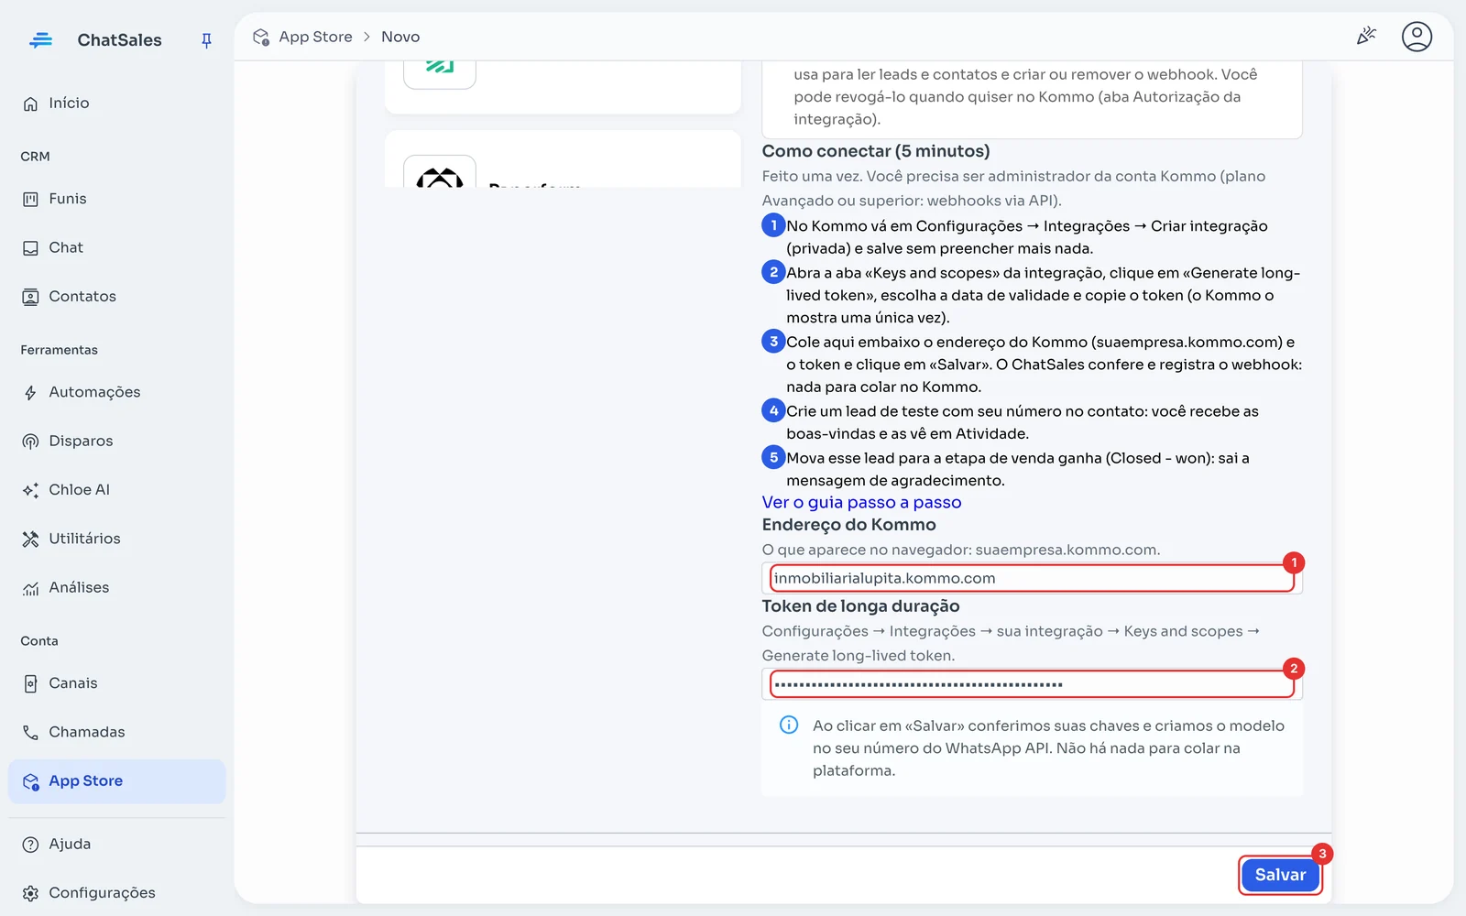The width and height of the screenshot is (1466, 916).
Task: Click the ChatSales logo icon
Action: [41, 40]
